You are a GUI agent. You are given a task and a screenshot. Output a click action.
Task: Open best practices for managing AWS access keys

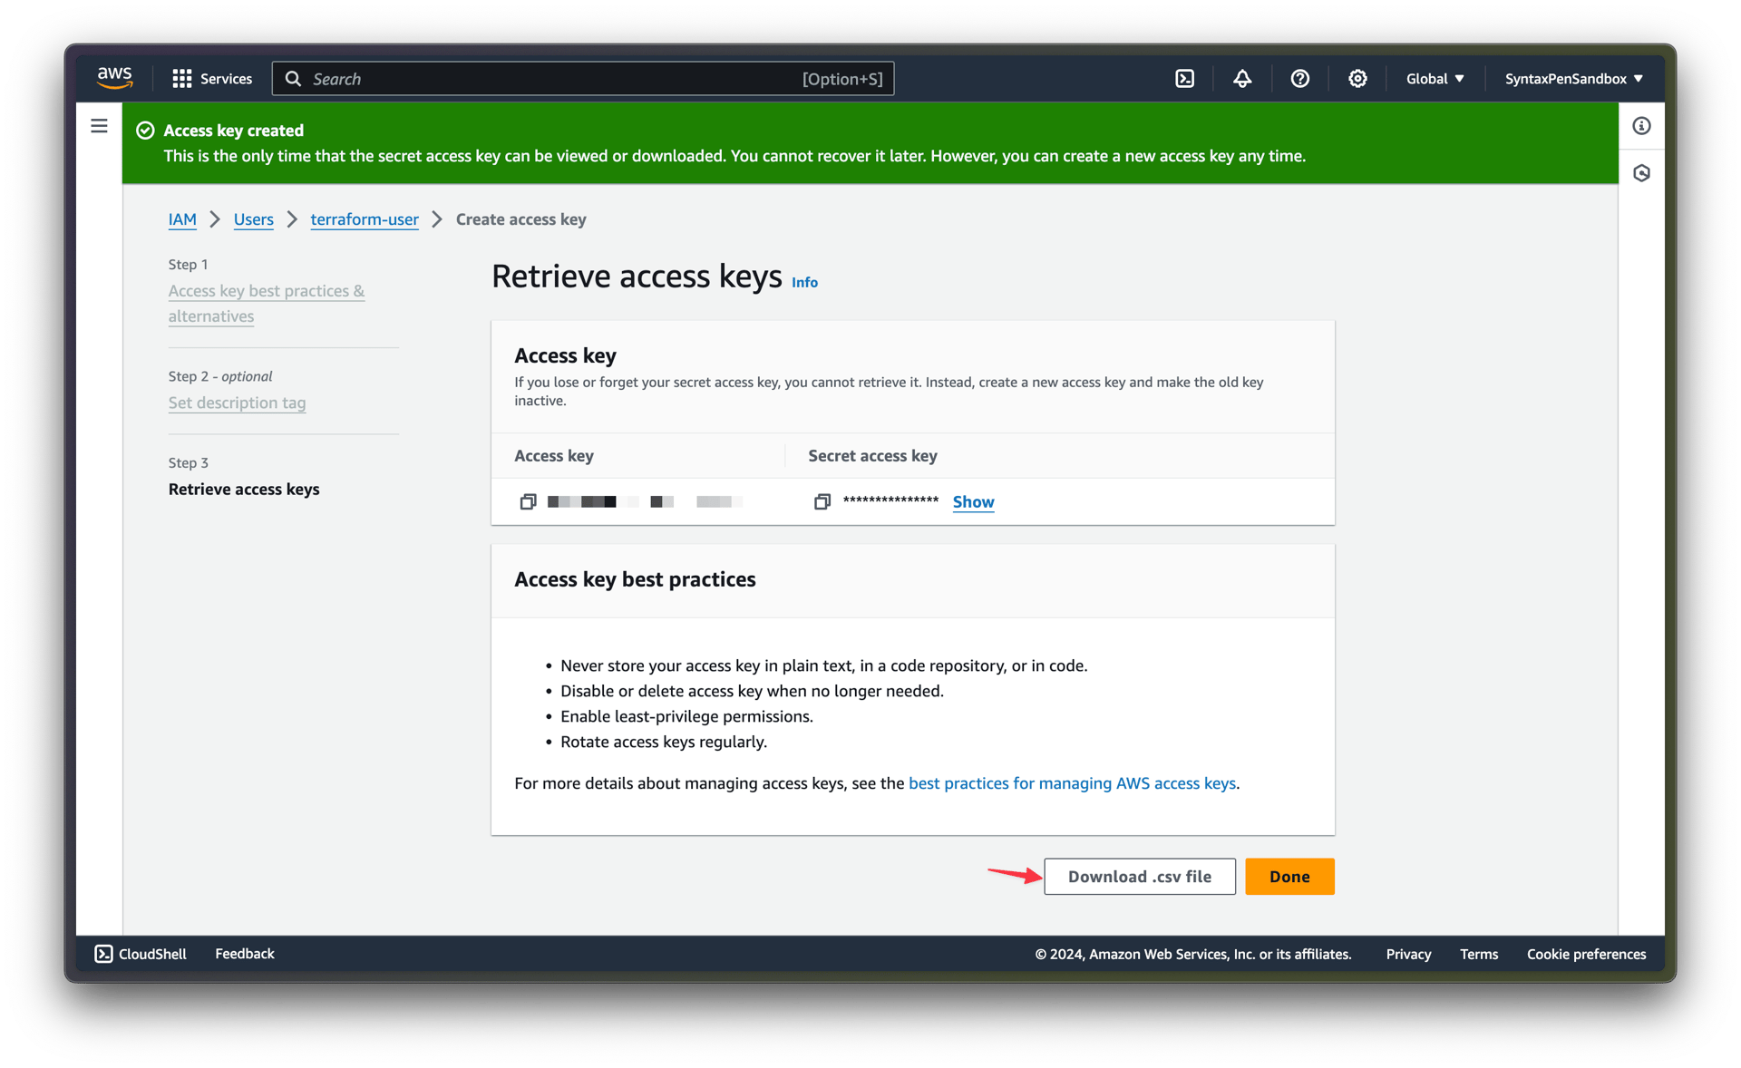pyautogui.click(x=1072, y=783)
